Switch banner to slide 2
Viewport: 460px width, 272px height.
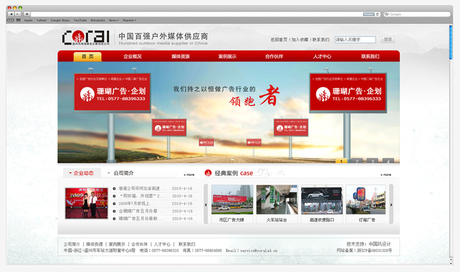click(357, 161)
